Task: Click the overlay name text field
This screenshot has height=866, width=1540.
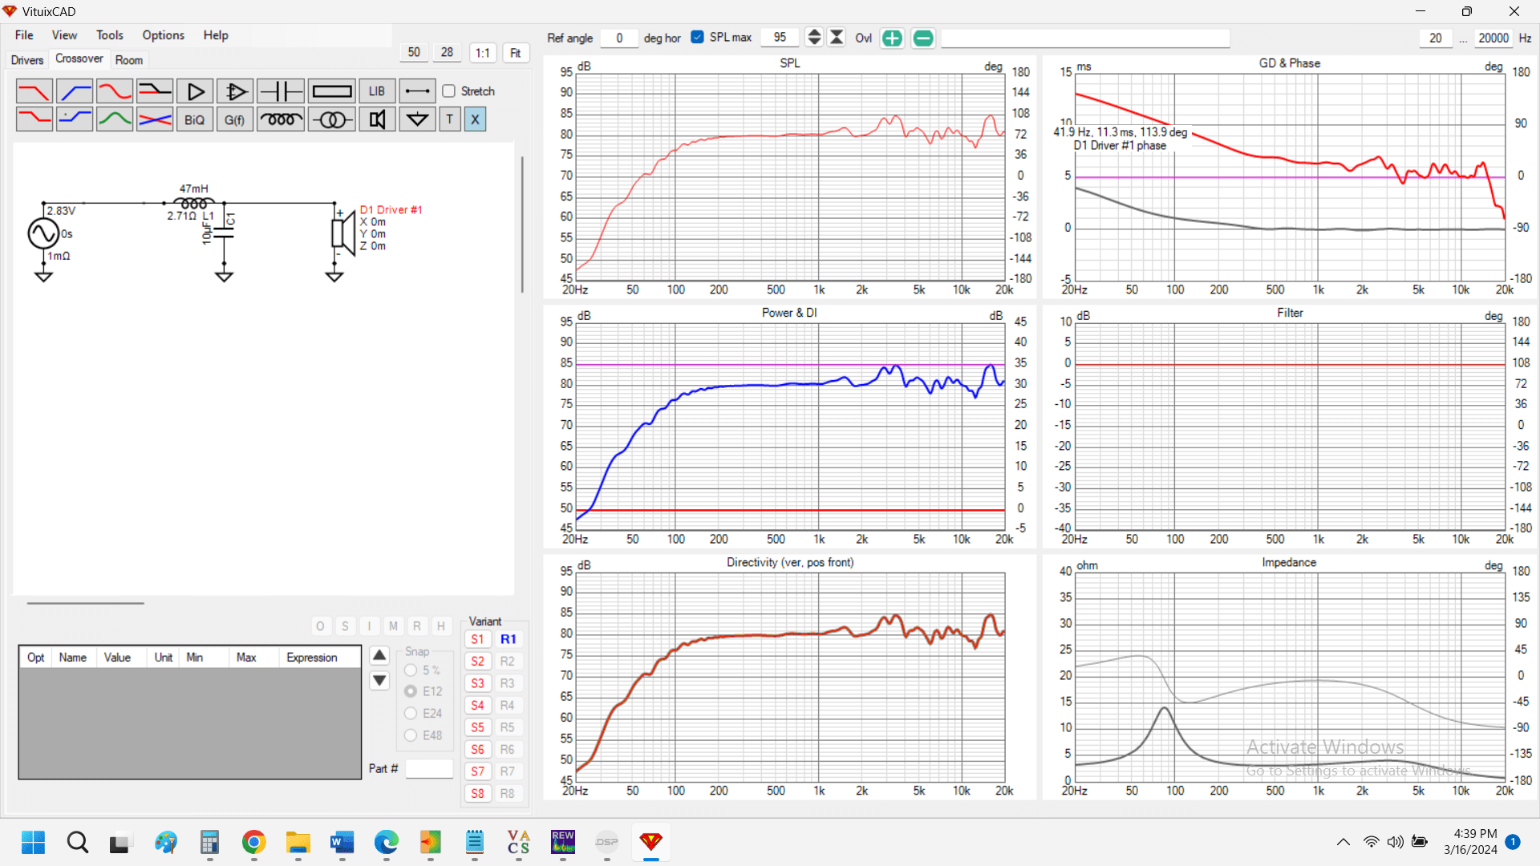Action: (x=1085, y=38)
